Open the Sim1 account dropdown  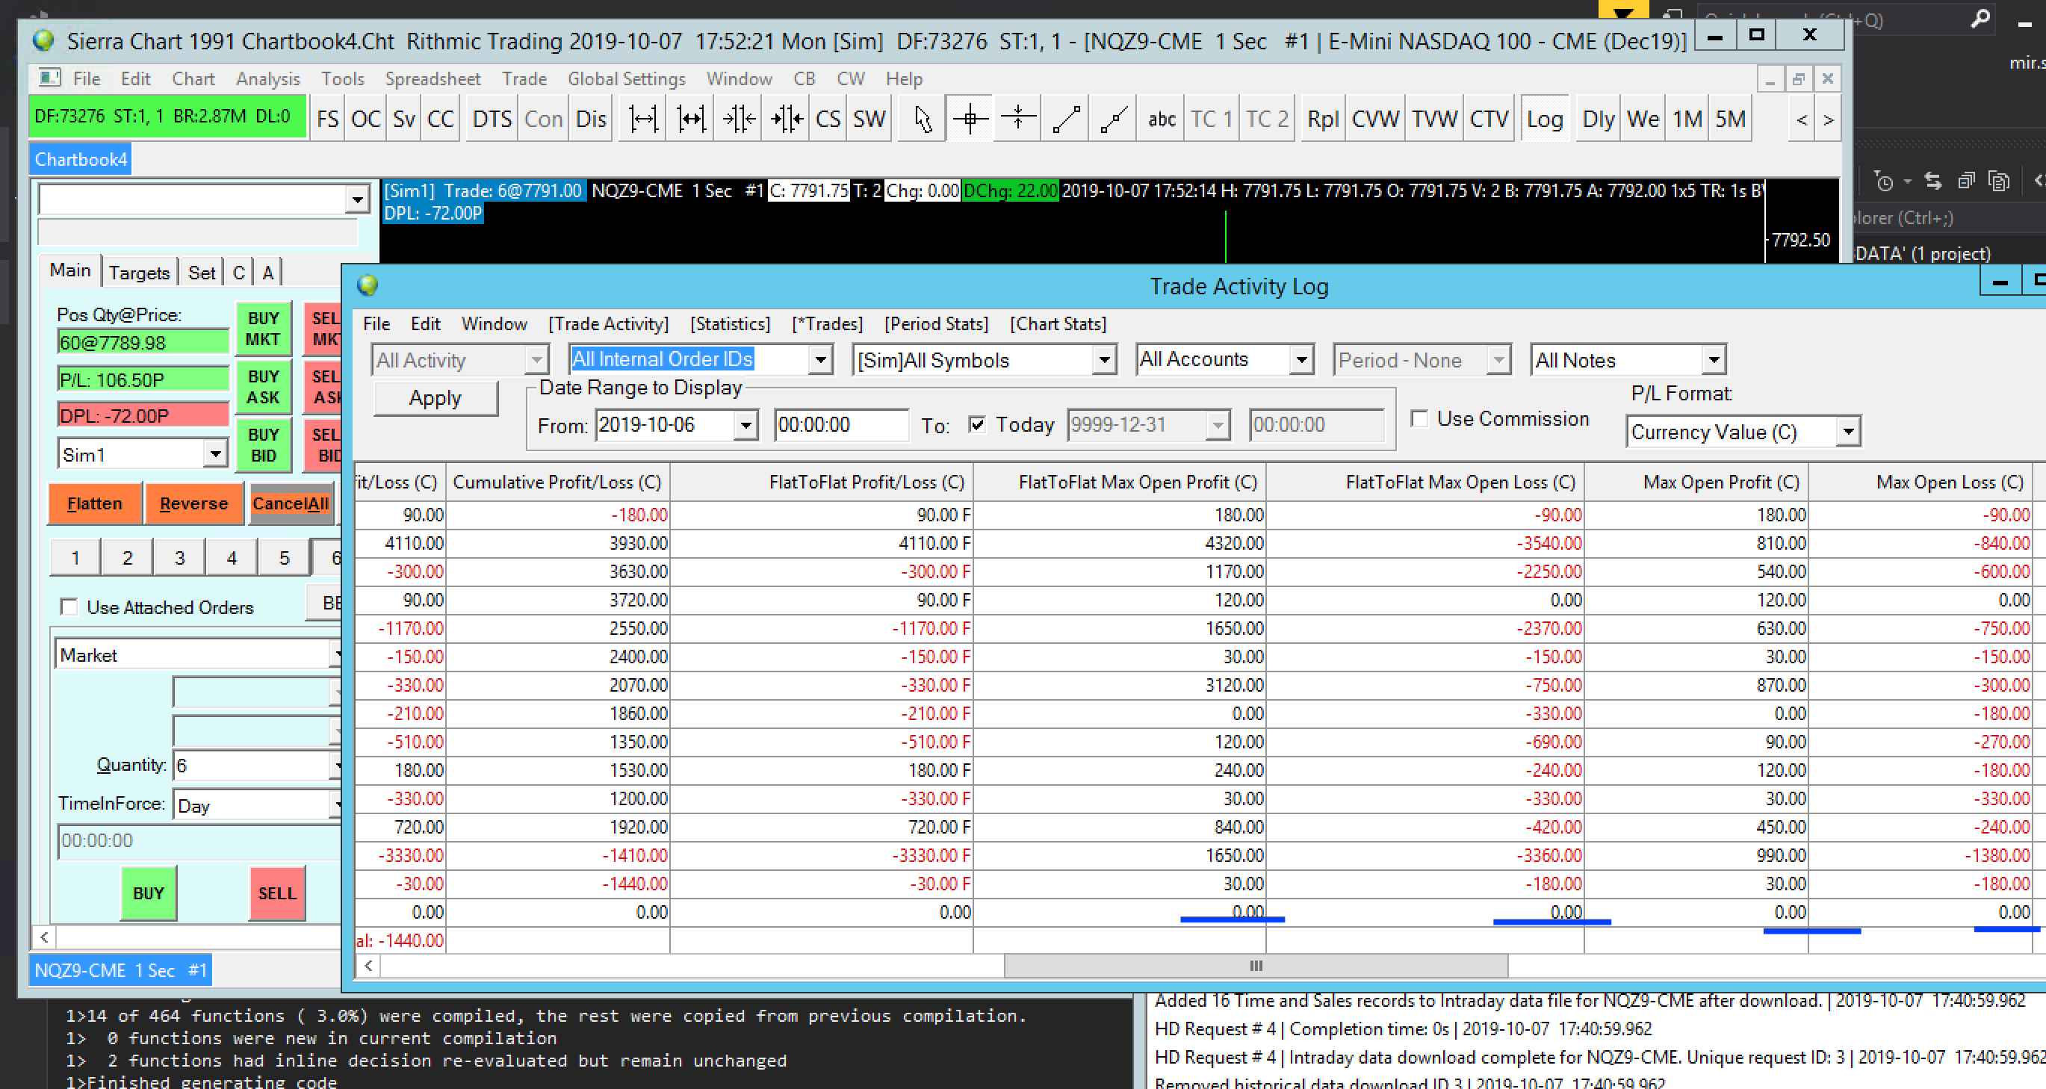coord(214,454)
